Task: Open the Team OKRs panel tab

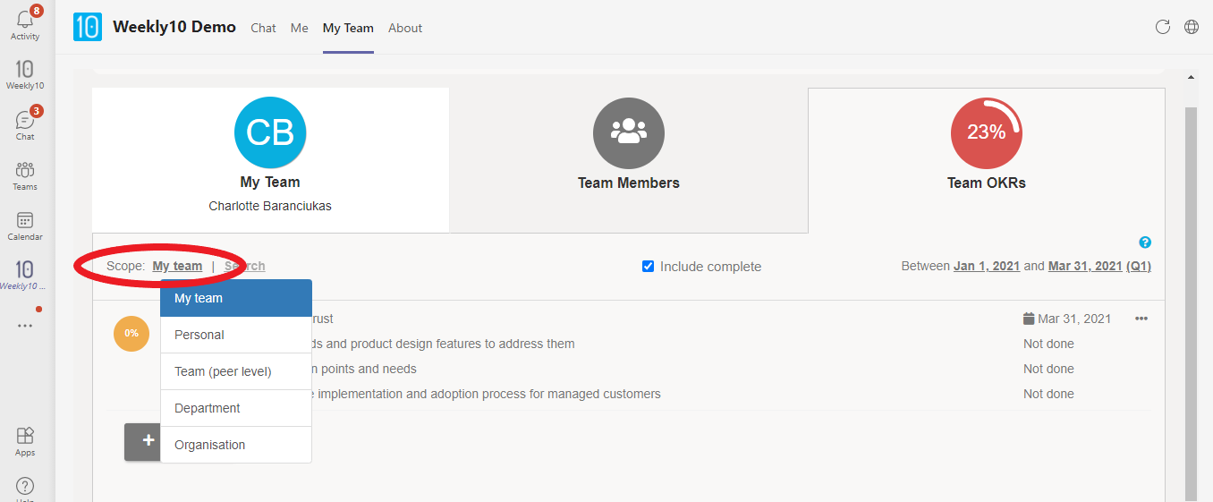Action: coord(987,160)
